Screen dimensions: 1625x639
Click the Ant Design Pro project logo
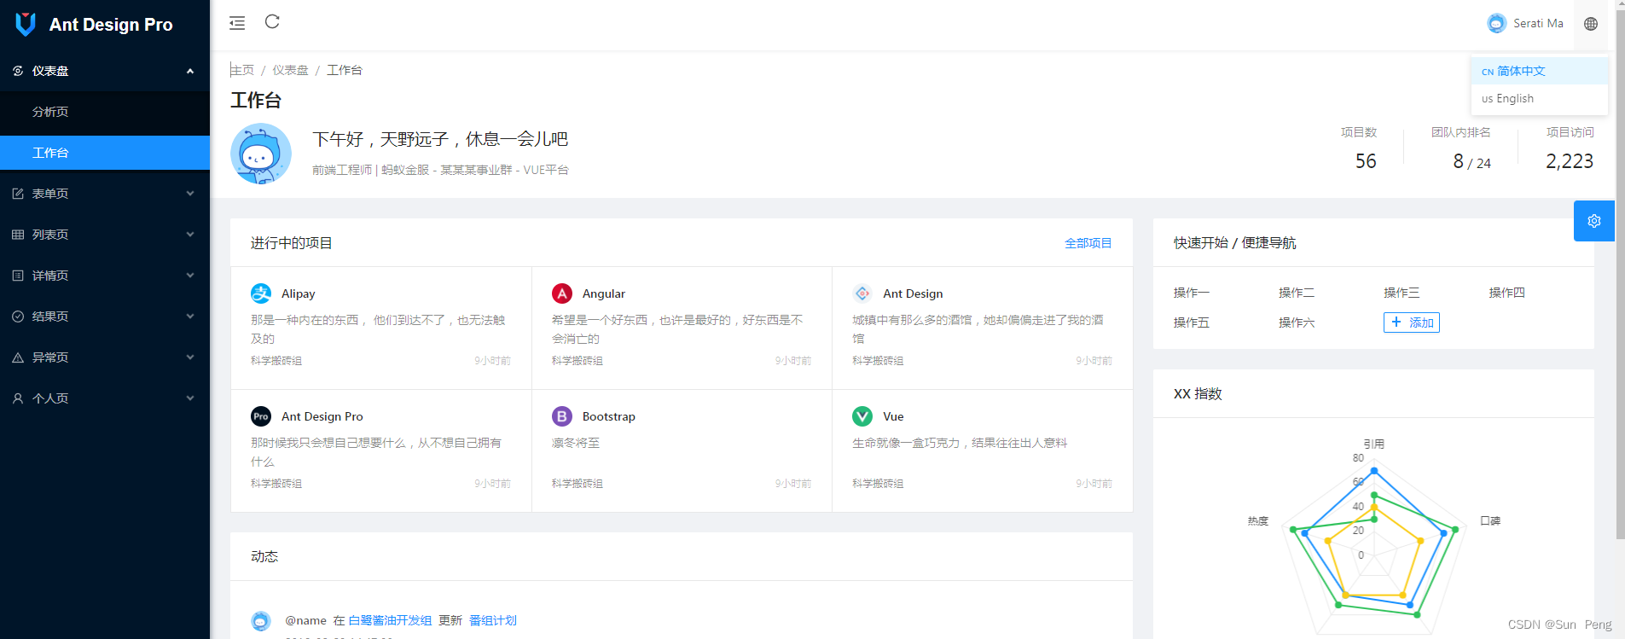[x=261, y=416]
